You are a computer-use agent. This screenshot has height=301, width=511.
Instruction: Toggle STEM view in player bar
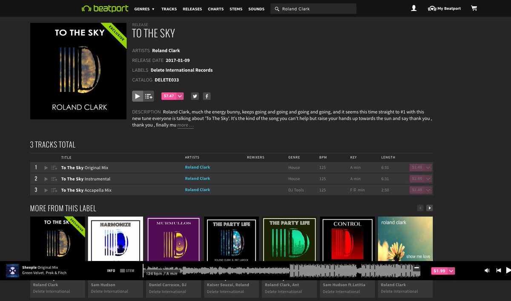[x=127, y=271]
